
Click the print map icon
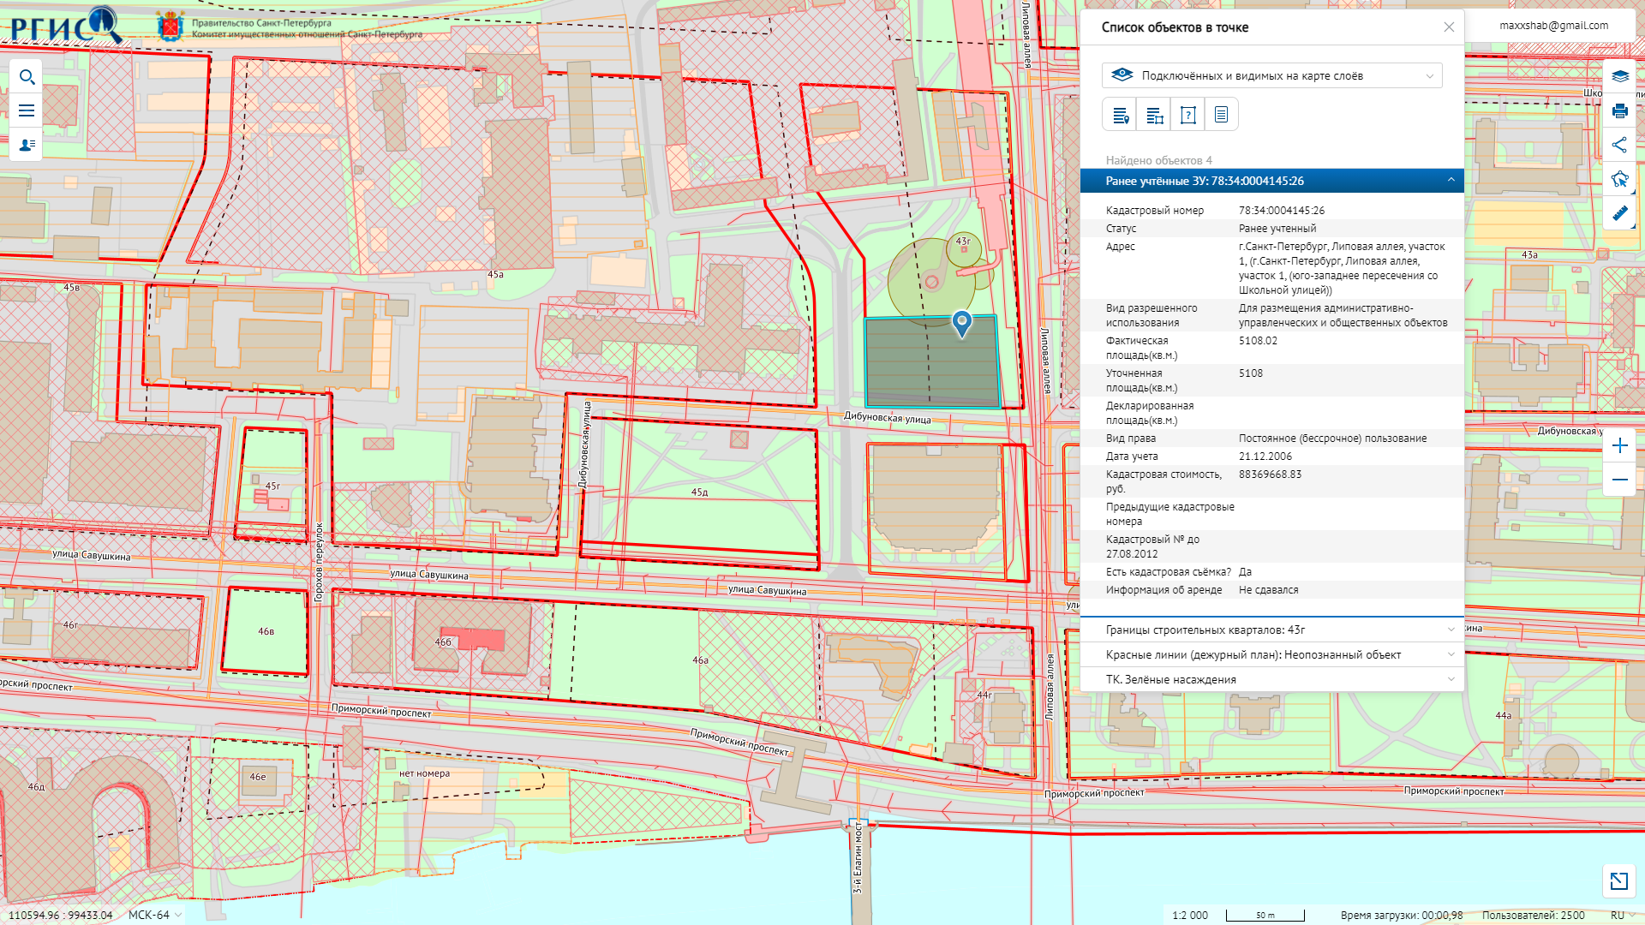[x=1619, y=110]
